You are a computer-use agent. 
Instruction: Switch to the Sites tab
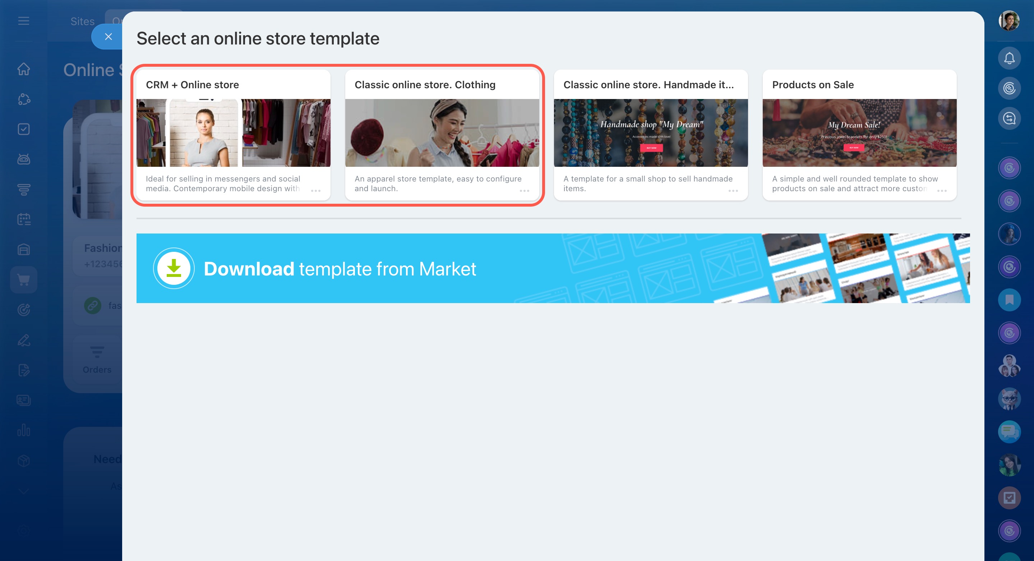pyautogui.click(x=82, y=21)
